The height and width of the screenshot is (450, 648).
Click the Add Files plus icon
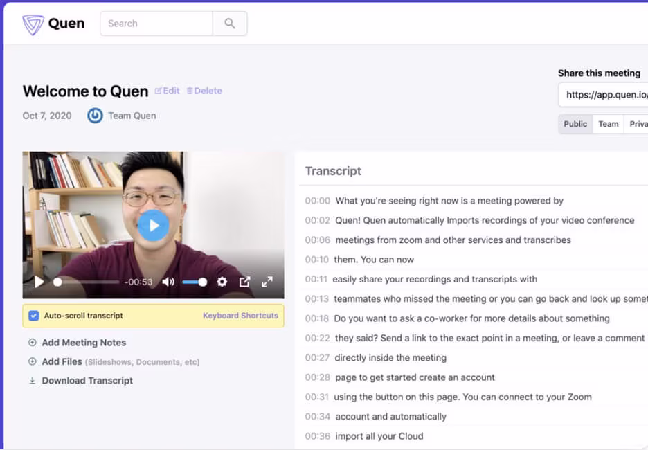(x=33, y=361)
